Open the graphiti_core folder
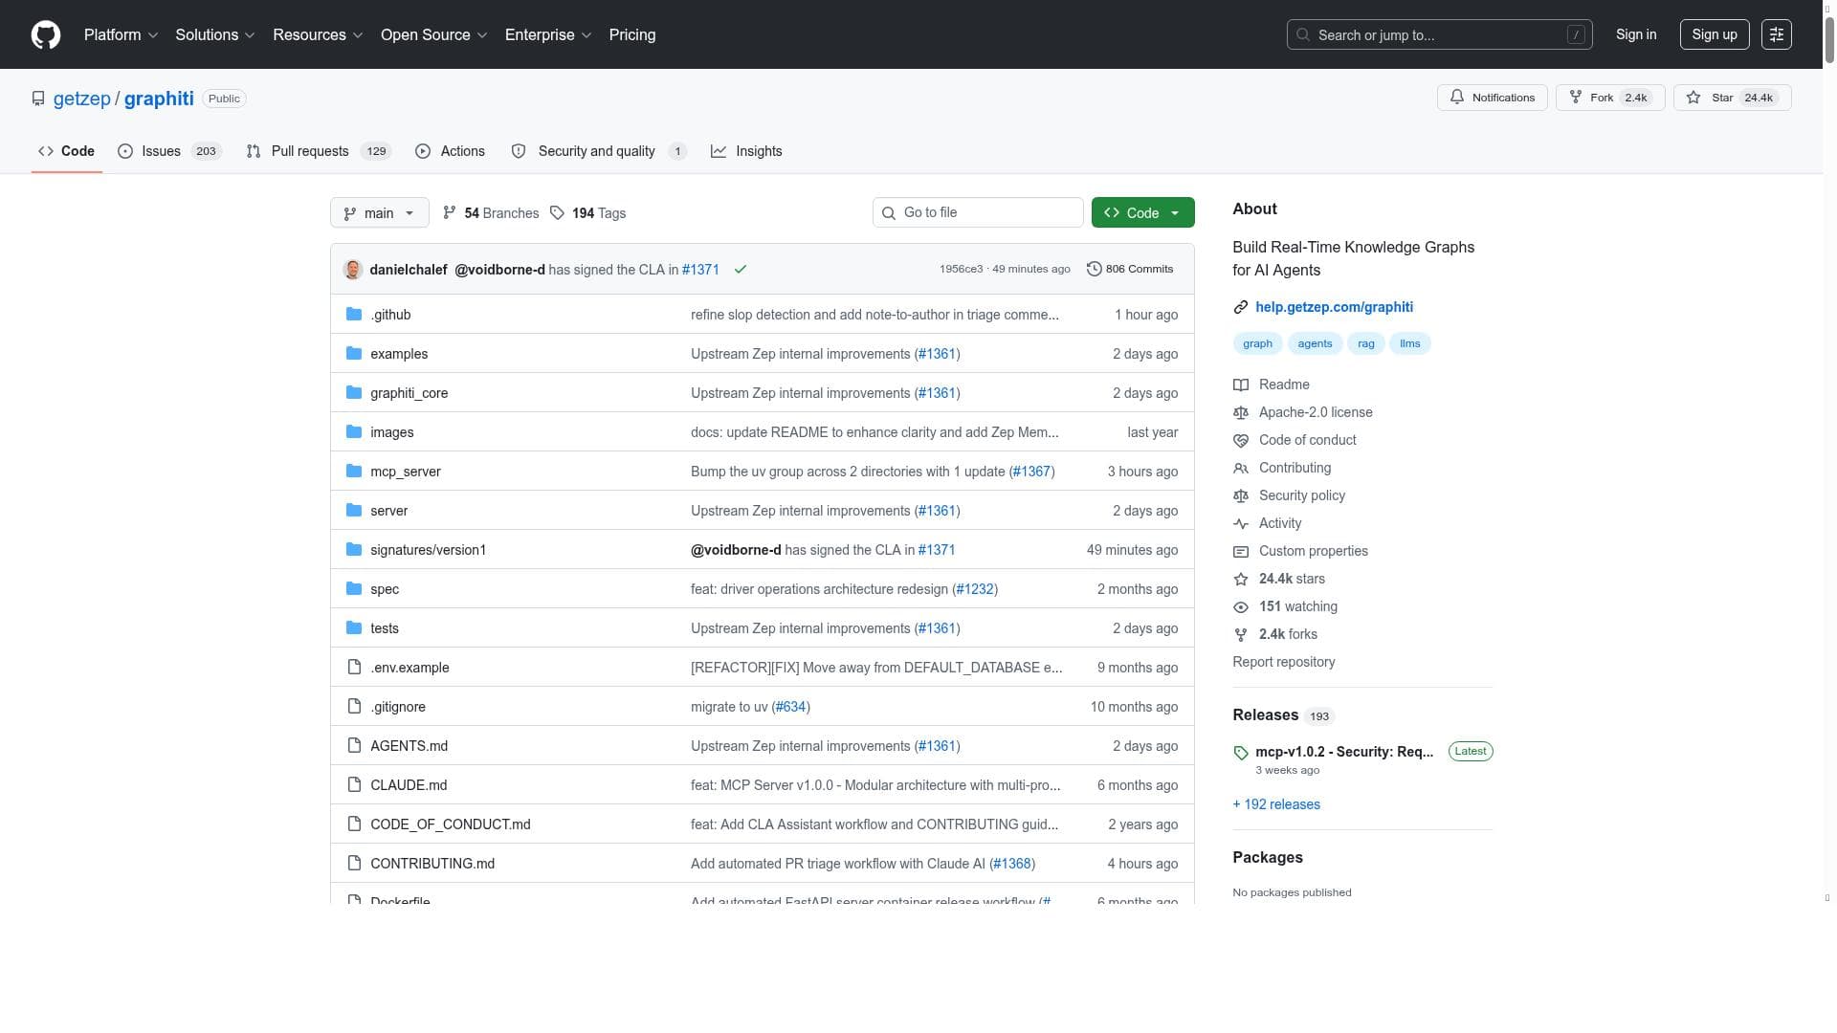 (409, 393)
